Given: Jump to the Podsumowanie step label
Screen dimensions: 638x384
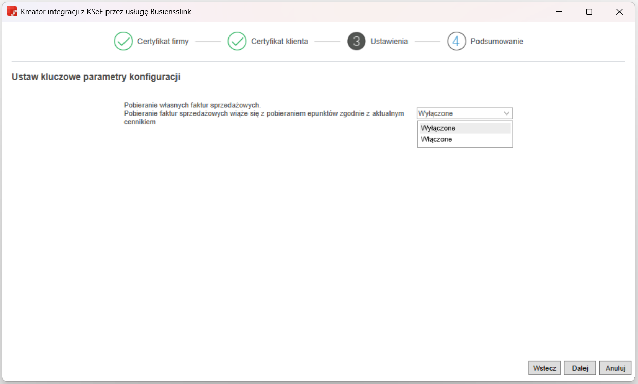Looking at the screenshot, I should [497, 41].
